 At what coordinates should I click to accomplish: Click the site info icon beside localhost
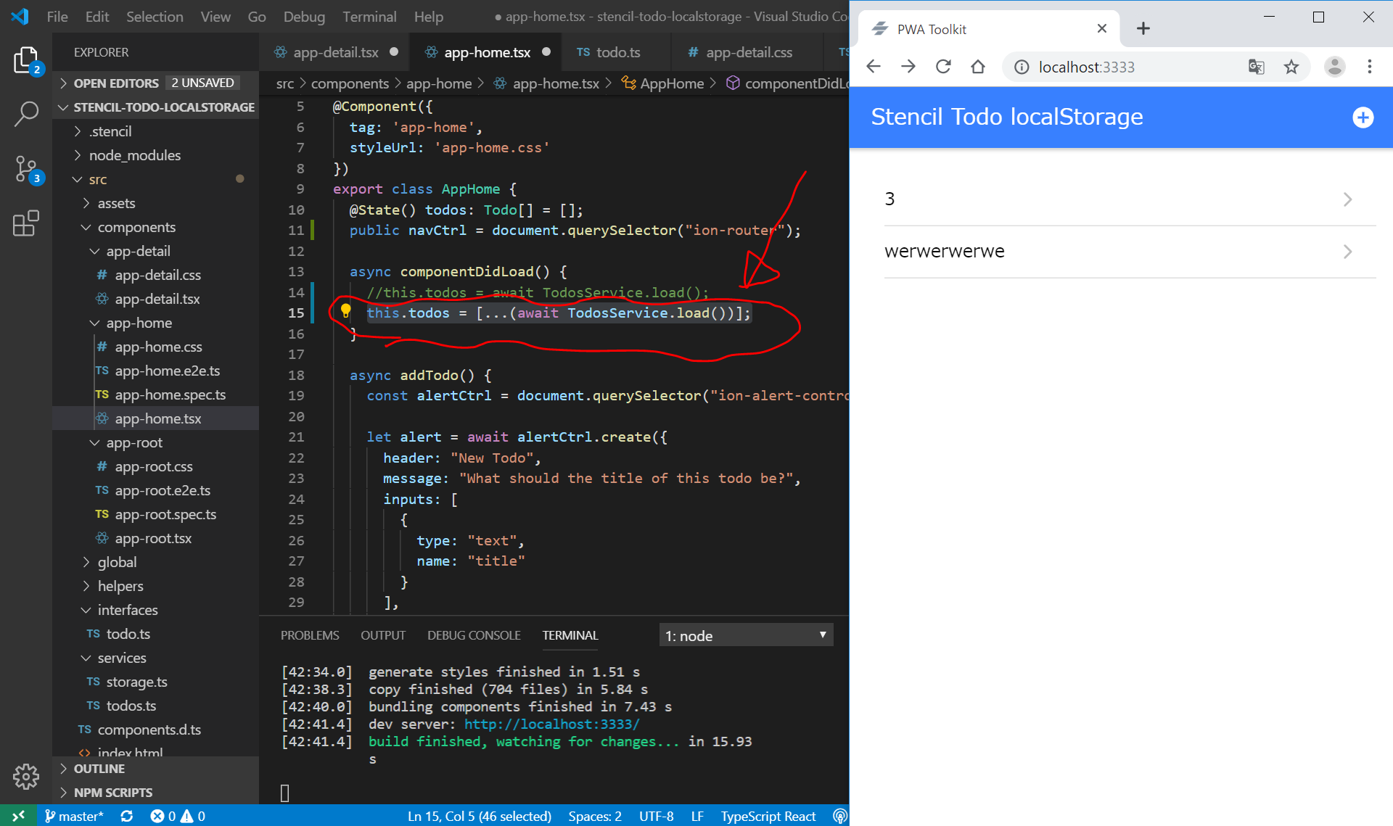(1022, 67)
